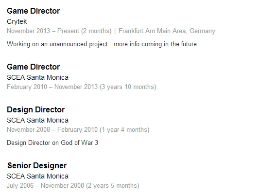Viewport: 260px width, 196px height.
Task: Click the 2 years 5 months duration
Action: [x=113, y=186]
